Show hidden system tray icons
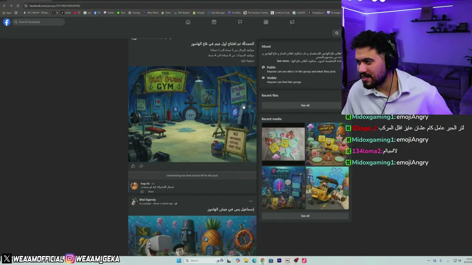Image resolution: width=472 pixels, height=265 pixels. pyautogui.click(x=428, y=261)
